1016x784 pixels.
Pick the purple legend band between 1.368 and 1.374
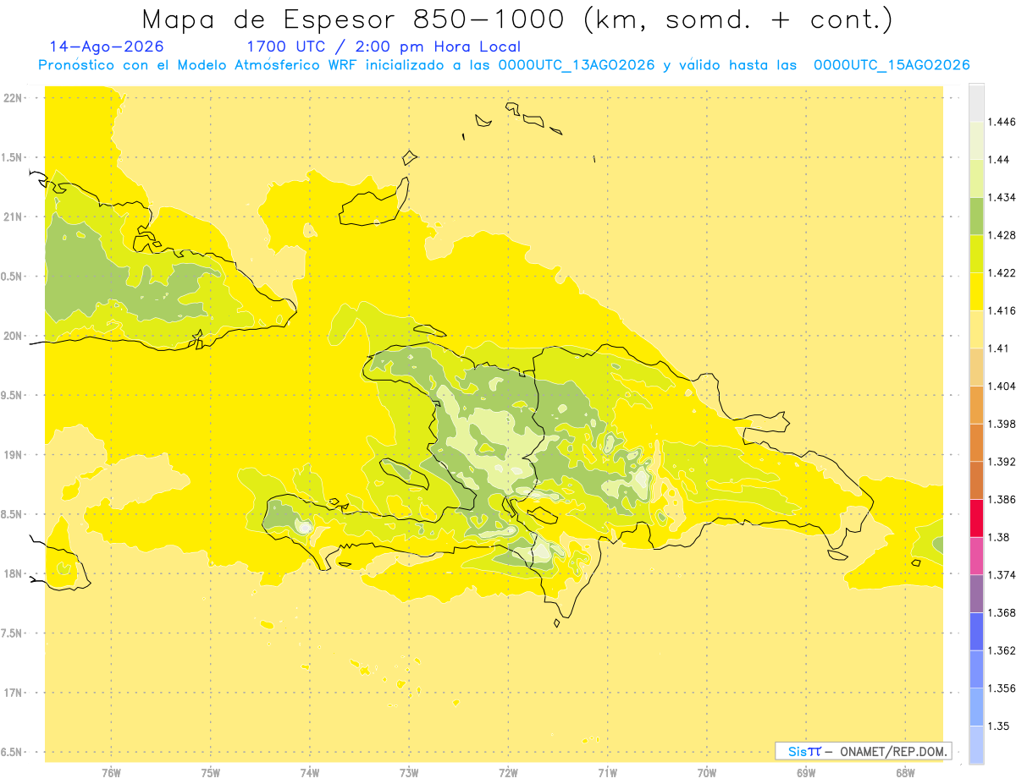click(976, 594)
